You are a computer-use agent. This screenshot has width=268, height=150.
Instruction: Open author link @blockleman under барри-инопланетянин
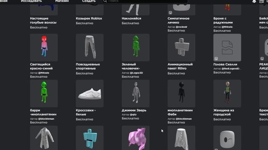46,119
